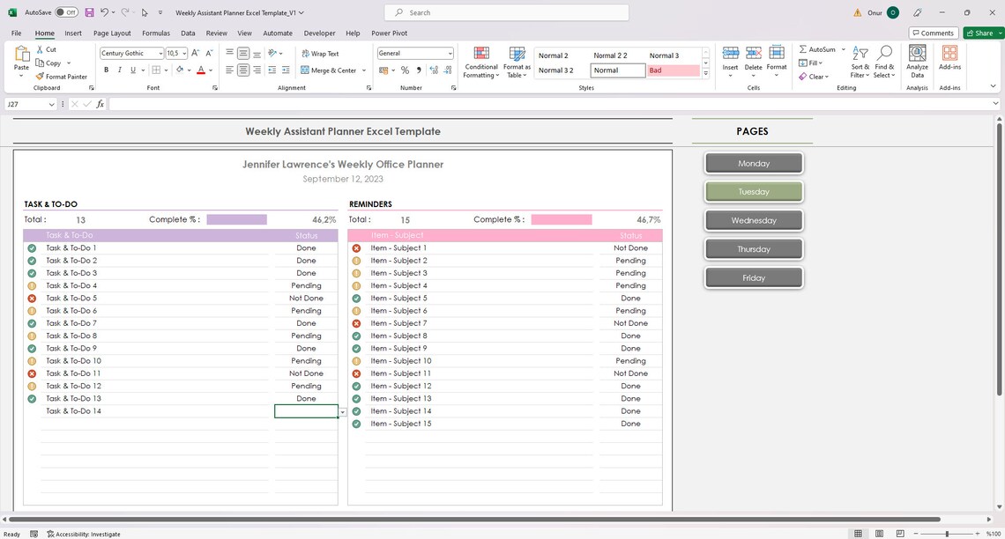1005x539 pixels.
Task: Toggle bold formatting
Action: coord(106,70)
